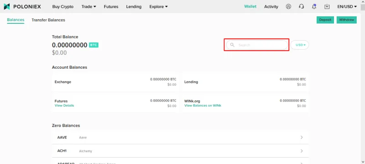This screenshot has width=365, height=164.
Task: Click the Total Balance label
Action: [65, 37]
